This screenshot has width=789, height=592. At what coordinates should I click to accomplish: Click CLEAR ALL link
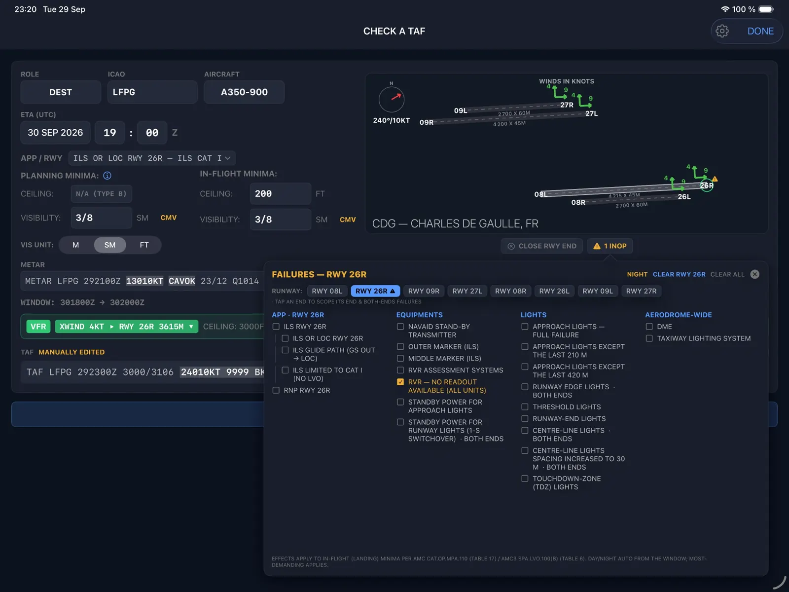[727, 274]
